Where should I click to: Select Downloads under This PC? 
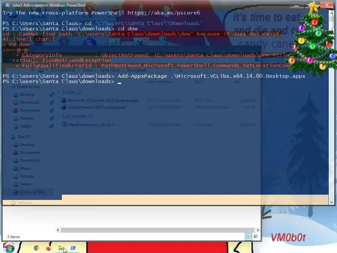coord(30,160)
